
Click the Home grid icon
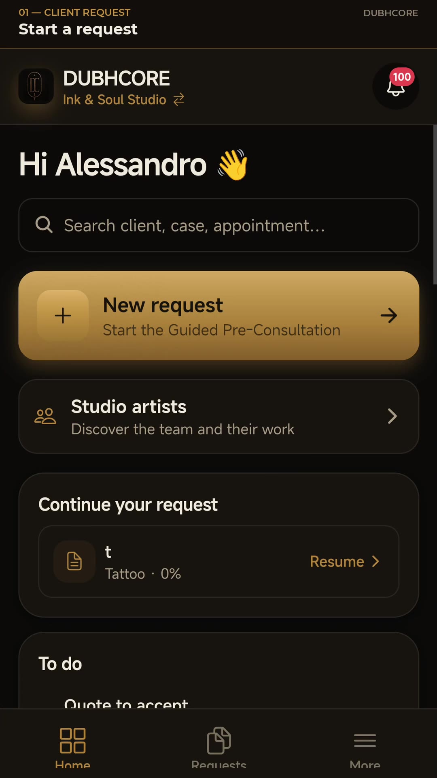pyautogui.click(x=72, y=741)
